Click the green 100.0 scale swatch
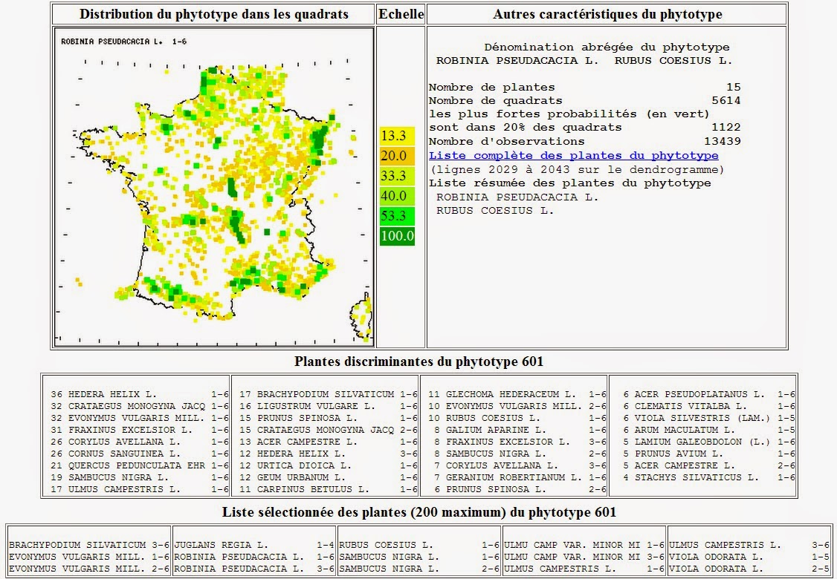This screenshot has width=837, height=579. point(396,238)
